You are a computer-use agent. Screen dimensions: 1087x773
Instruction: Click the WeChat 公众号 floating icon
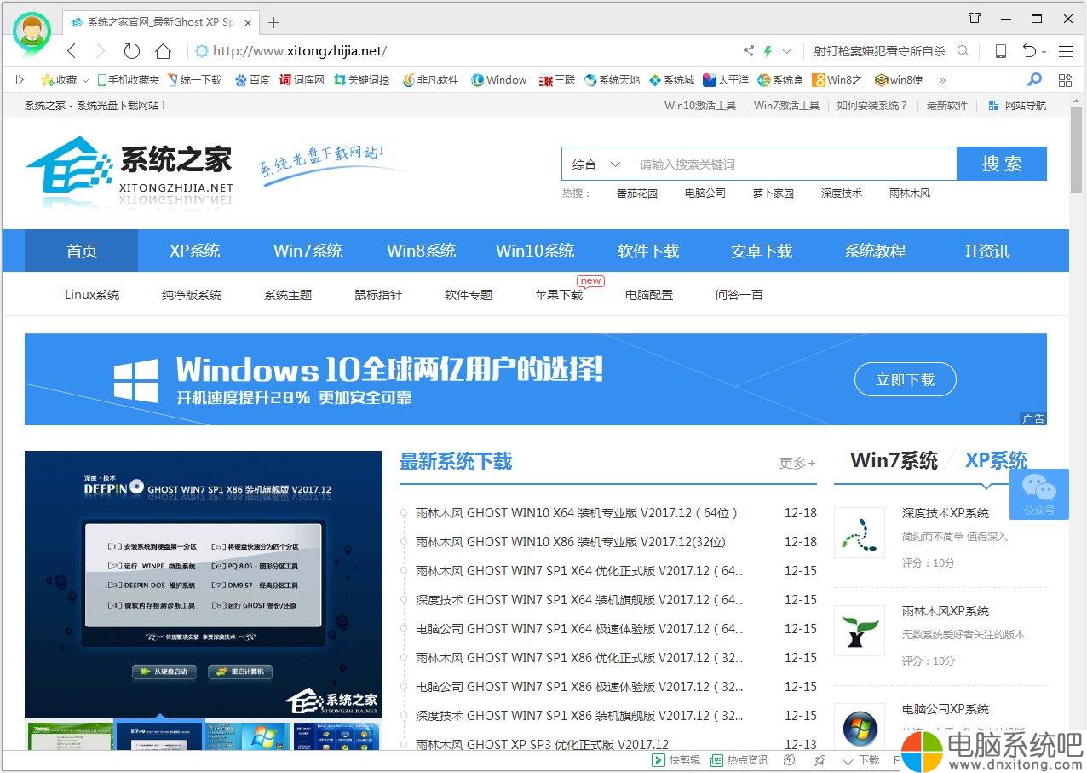pyautogui.click(x=1039, y=493)
